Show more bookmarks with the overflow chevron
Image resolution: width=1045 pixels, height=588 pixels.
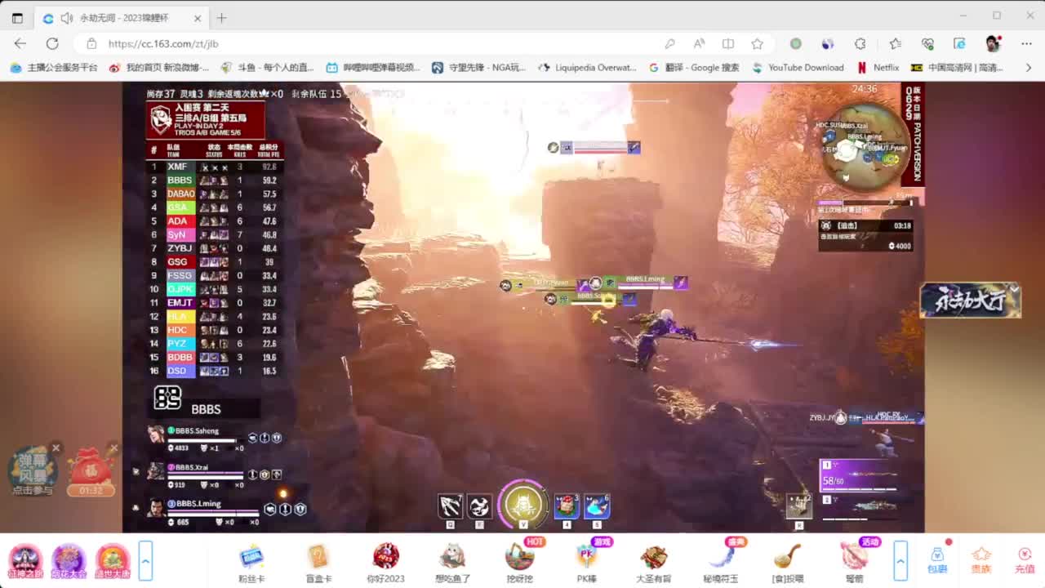point(1028,68)
